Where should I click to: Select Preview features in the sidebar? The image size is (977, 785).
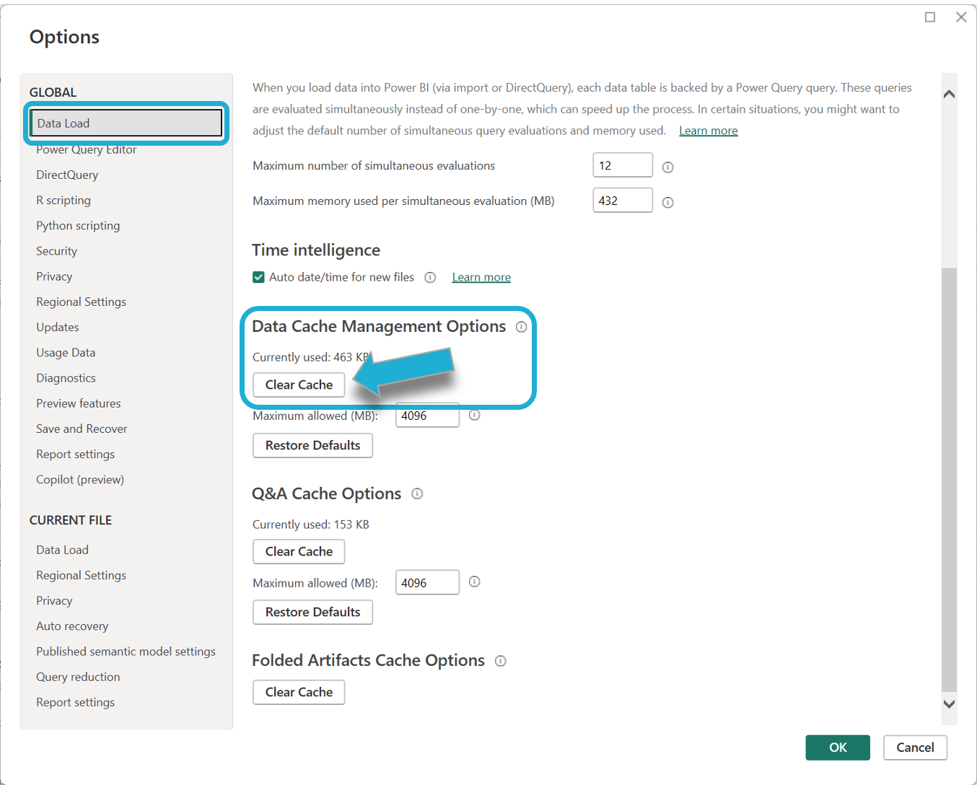[79, 403]
